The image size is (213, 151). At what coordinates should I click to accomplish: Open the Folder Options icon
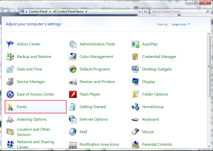point(135,94)
